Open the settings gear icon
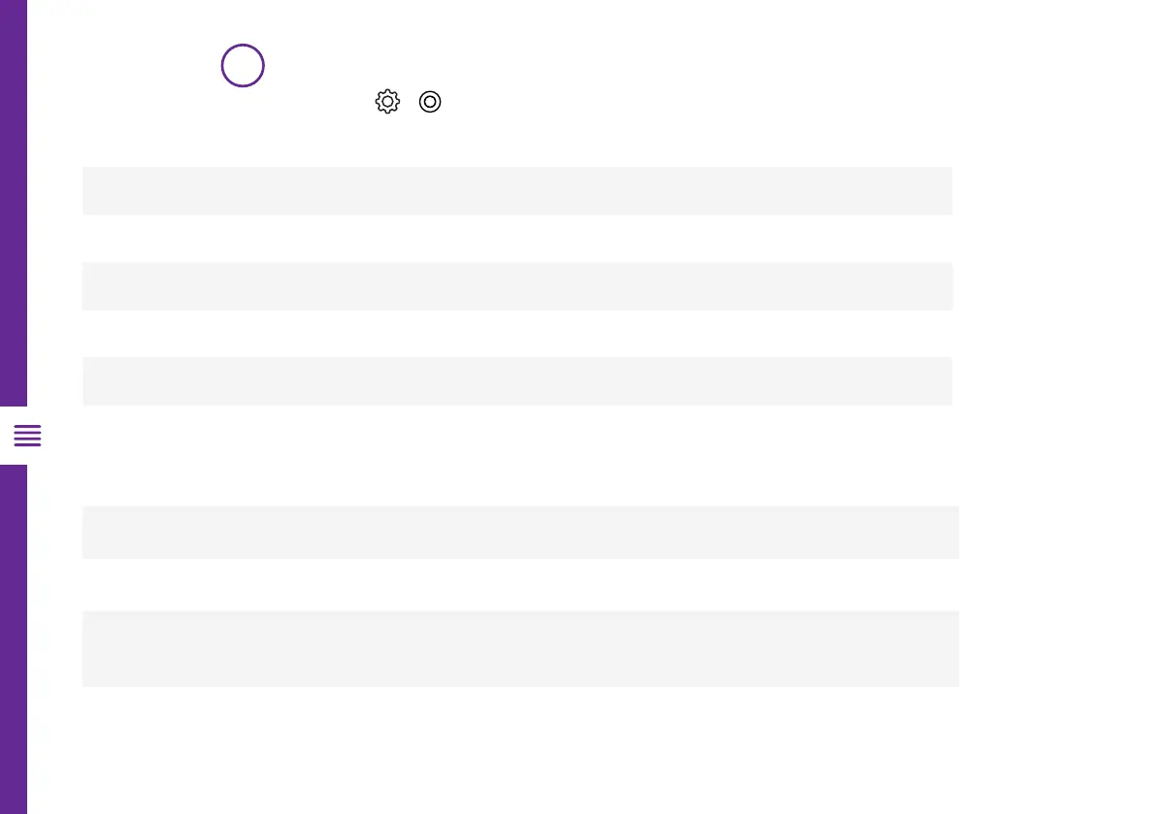Image resolution: width=1156 pixels, height=814 pixels. pyautogui.click(x=387, y=102)
